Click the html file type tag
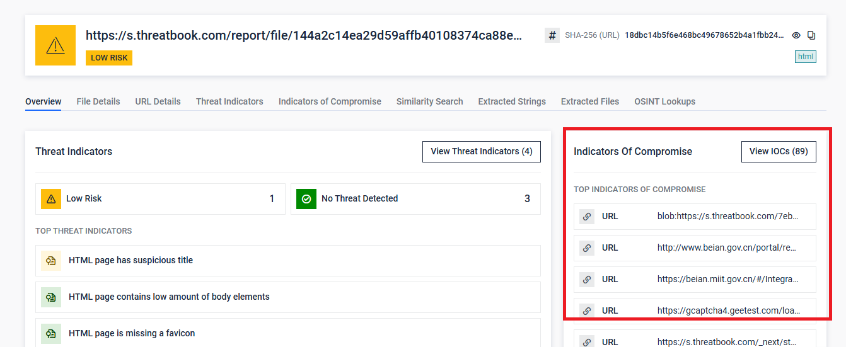The width and height of the screenshot is (846, 347). pyautogui.click(x=806, y=57)
